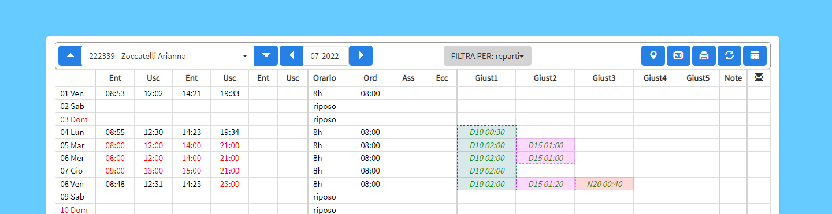Select the orange N20 00:40 justification cell
Image resolution: width=832 pixels, height=214 pixels.
604,184
